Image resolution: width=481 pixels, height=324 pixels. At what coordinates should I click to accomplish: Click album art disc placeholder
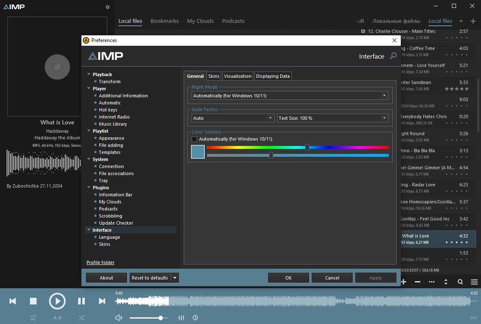click(x=57, y=67)
